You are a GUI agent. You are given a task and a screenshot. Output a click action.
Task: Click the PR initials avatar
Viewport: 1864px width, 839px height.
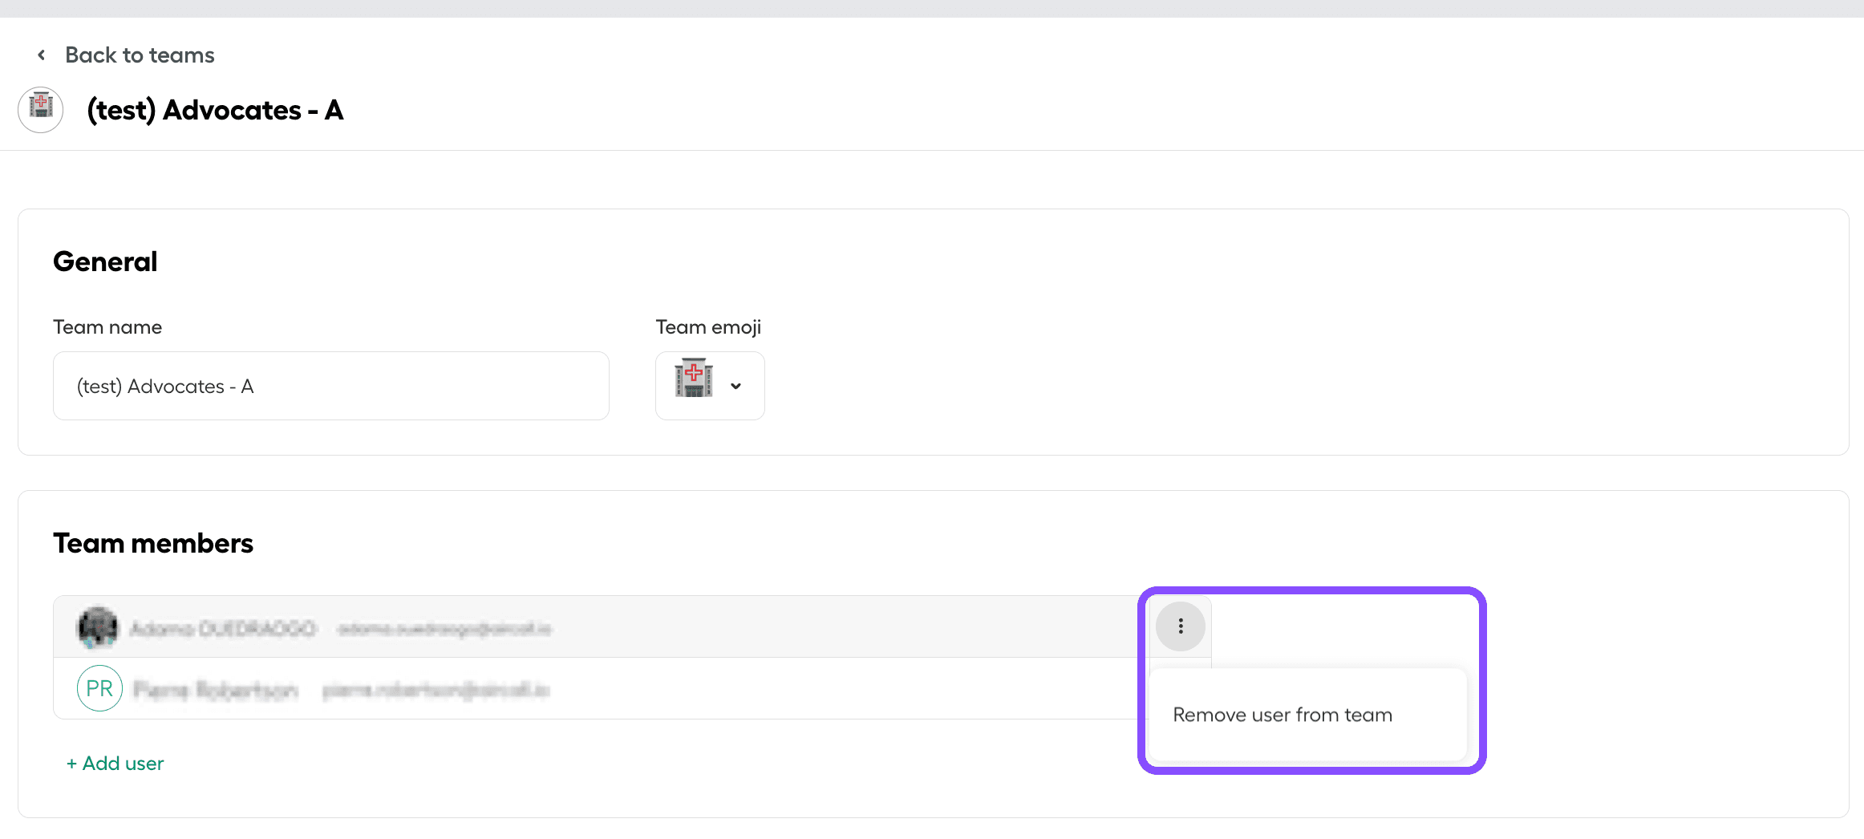coord(99,687)
